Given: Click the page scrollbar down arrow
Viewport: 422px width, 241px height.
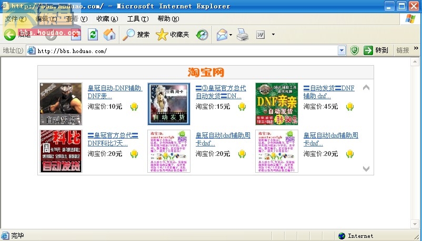Looking at the screenshot, I should pyautogui.click(x=415, y=224).
